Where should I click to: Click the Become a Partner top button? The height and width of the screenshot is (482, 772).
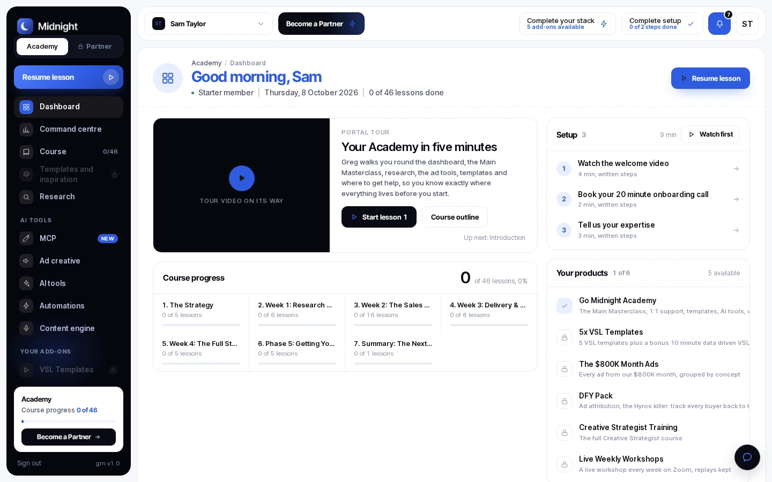pos(321,24)
